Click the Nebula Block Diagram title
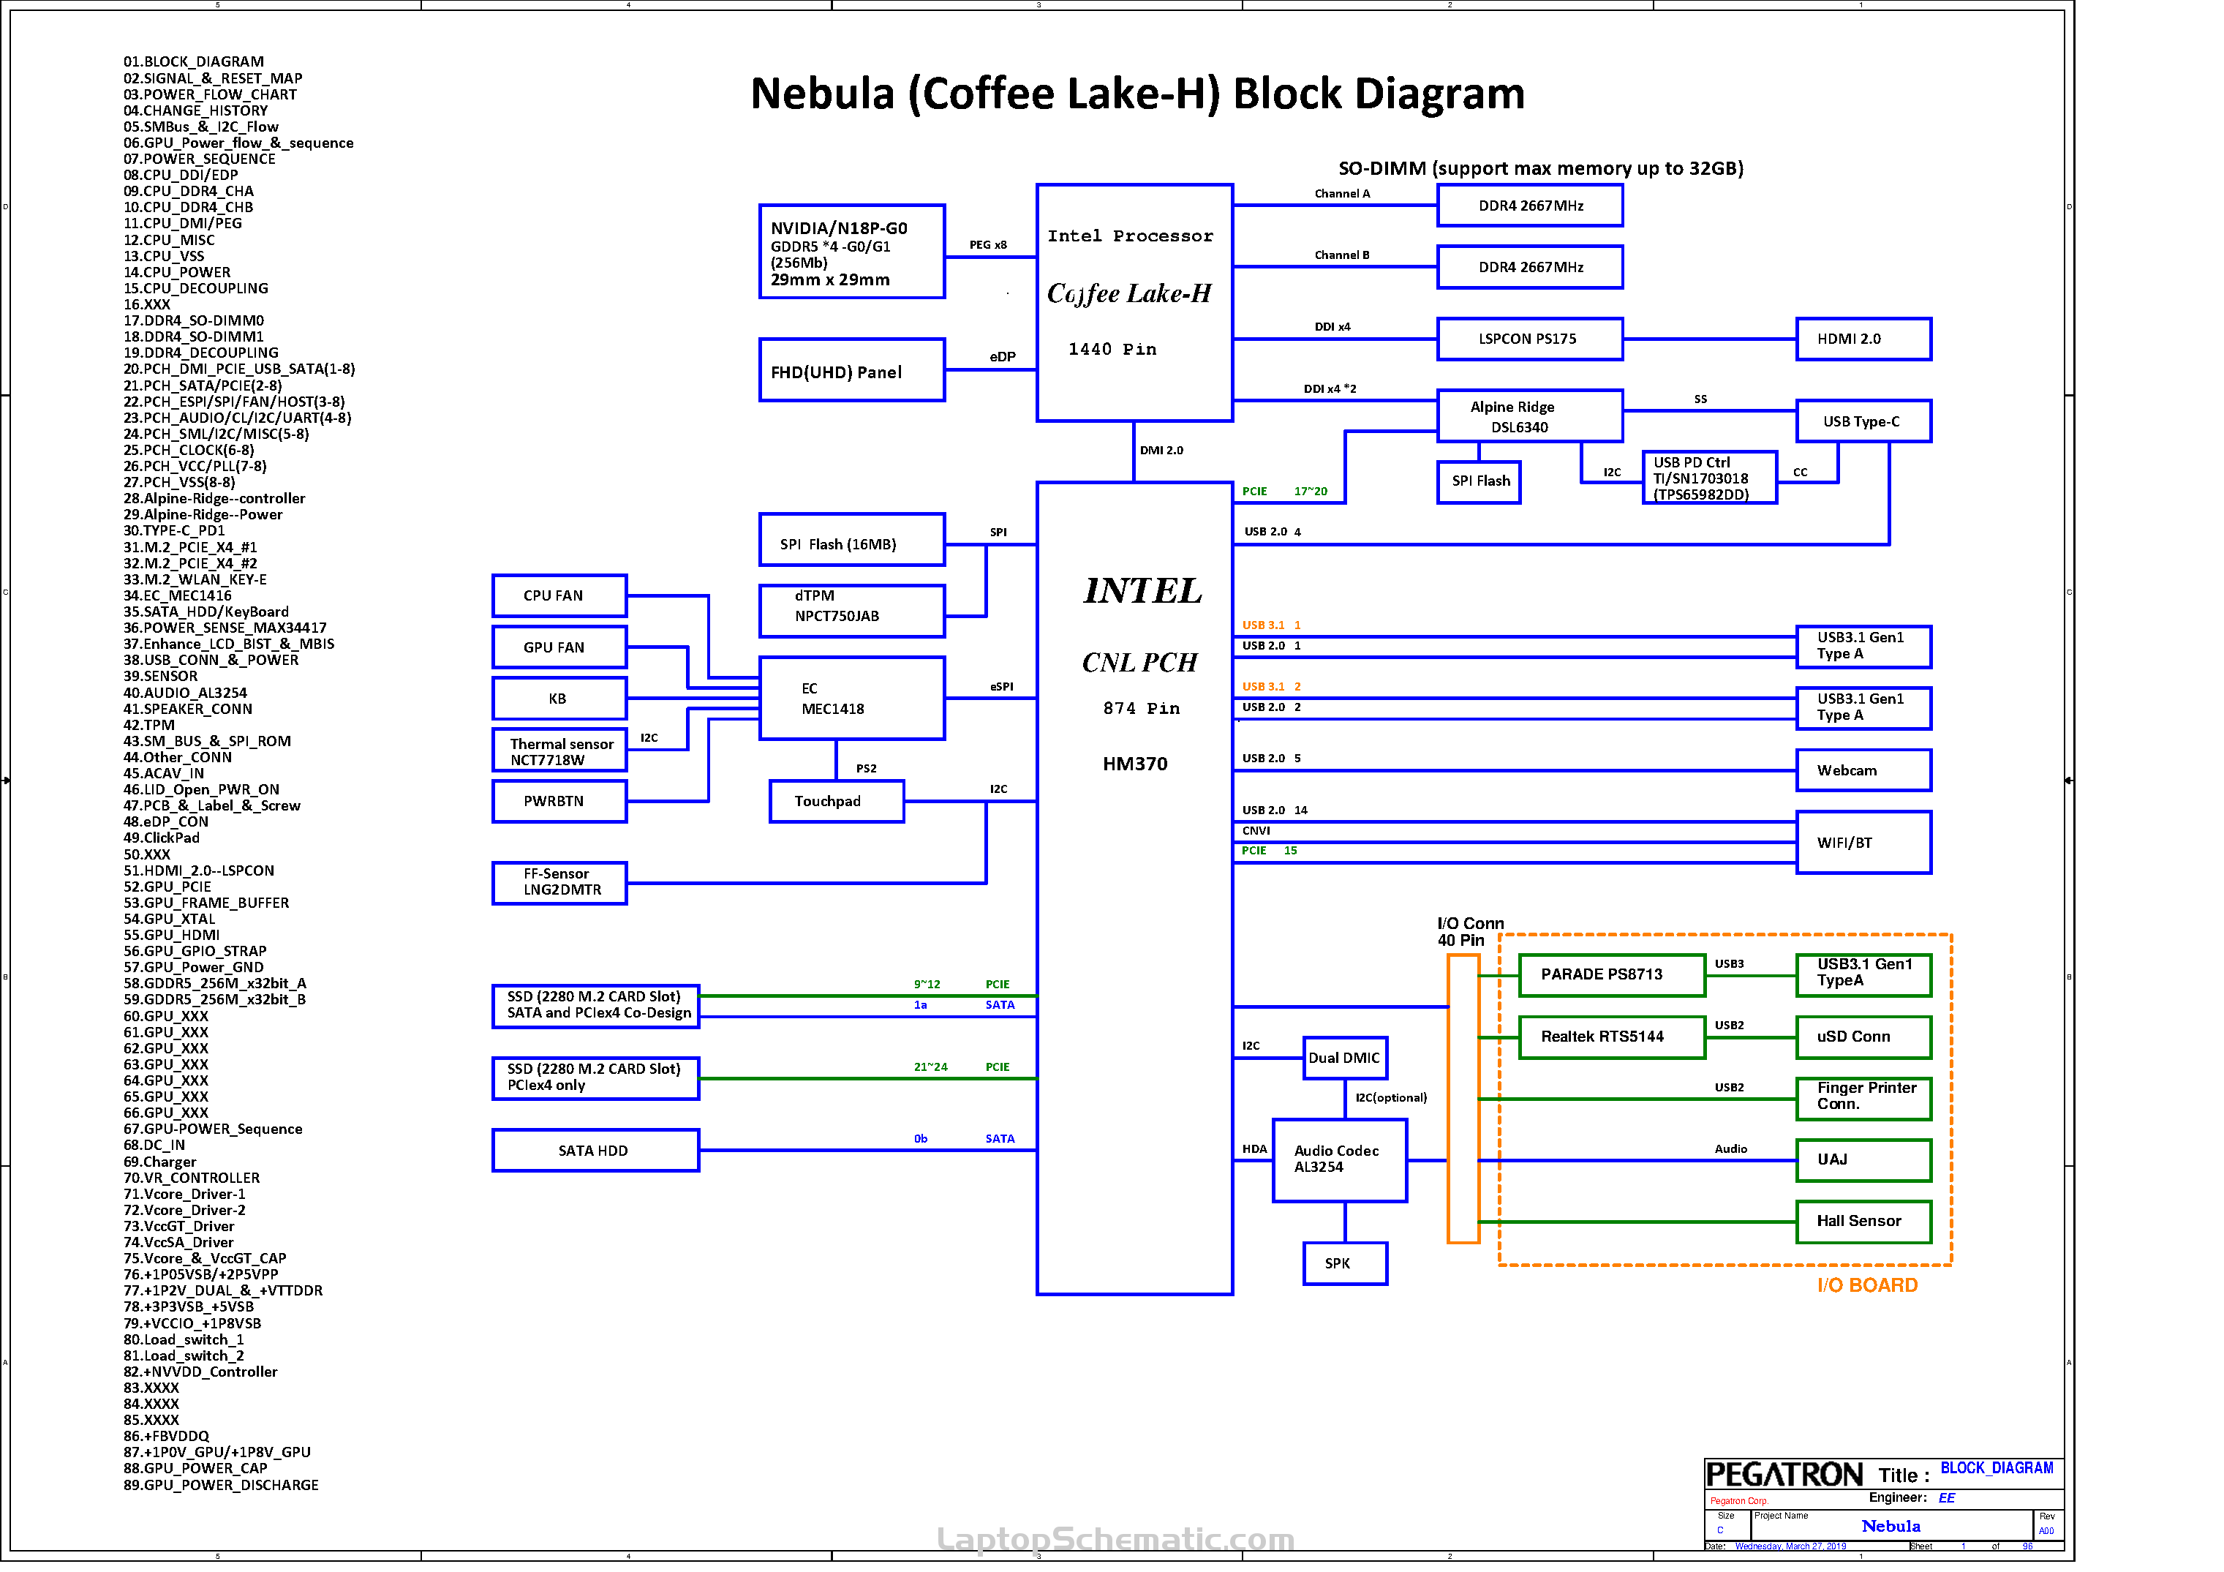The width and height of the screenshot is (2224, 1572). click(x=1138, y=94)
